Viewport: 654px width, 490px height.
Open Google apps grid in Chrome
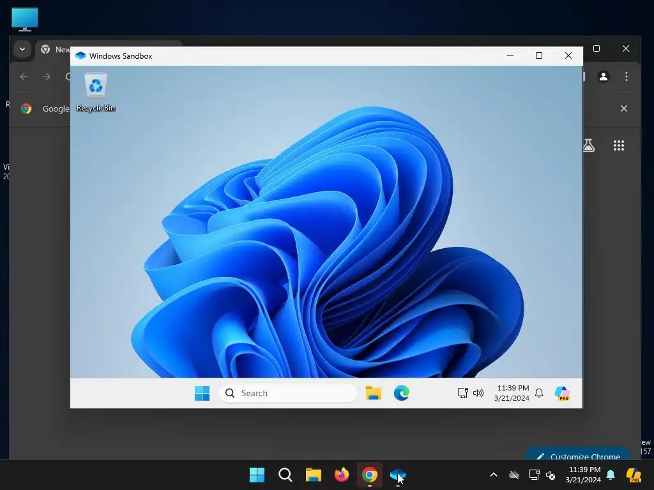pos(619,145)
